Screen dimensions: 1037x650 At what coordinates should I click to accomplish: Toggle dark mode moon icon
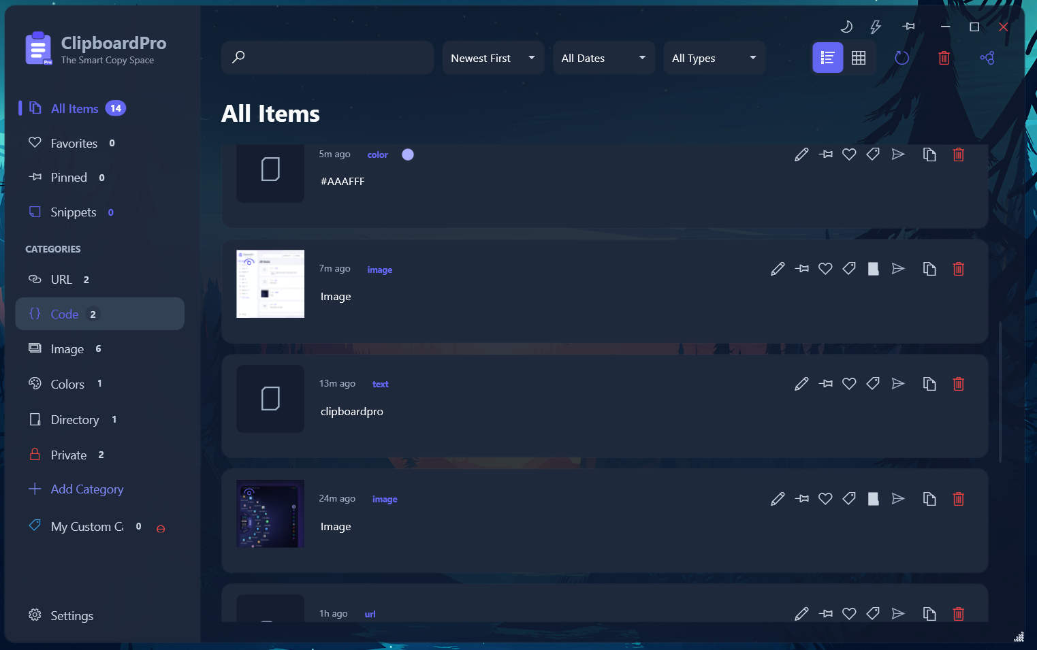(x=846, y=27)
